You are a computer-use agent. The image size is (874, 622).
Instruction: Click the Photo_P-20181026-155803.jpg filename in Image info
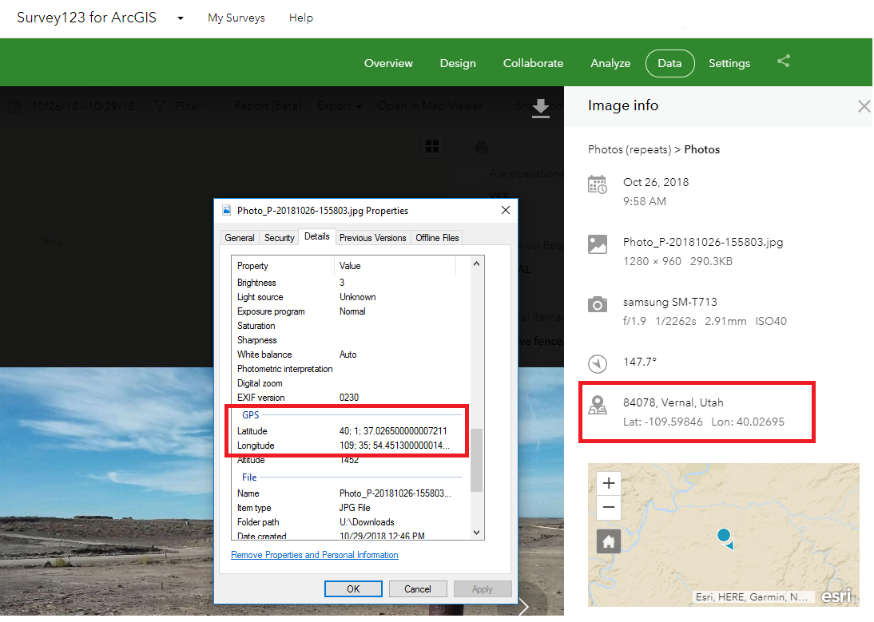tap(703, 243)
